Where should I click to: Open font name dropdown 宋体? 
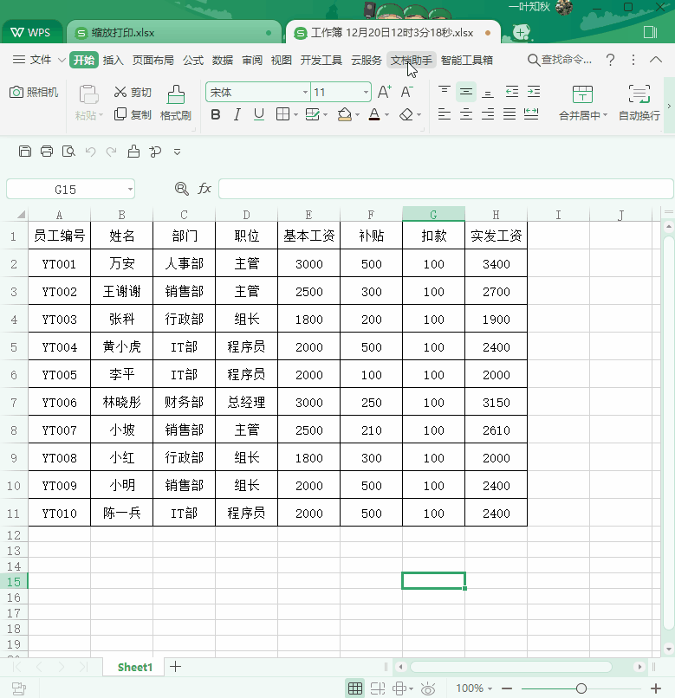[305, 92]
